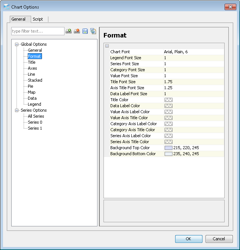Click the blue floppy disk save icon
Screen dimensions: 240x250
click(85, 31)
